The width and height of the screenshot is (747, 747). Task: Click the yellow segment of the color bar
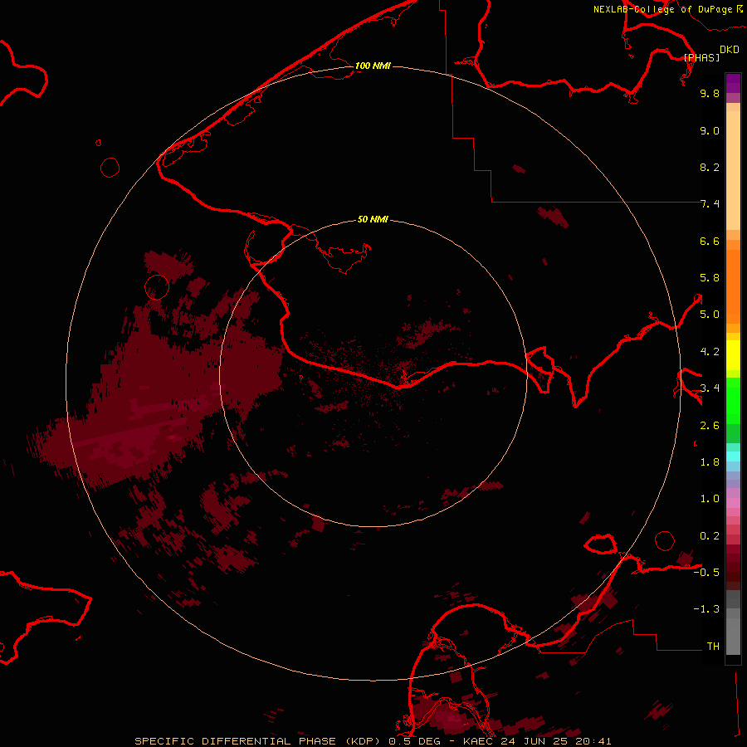(x=733, y=355)
